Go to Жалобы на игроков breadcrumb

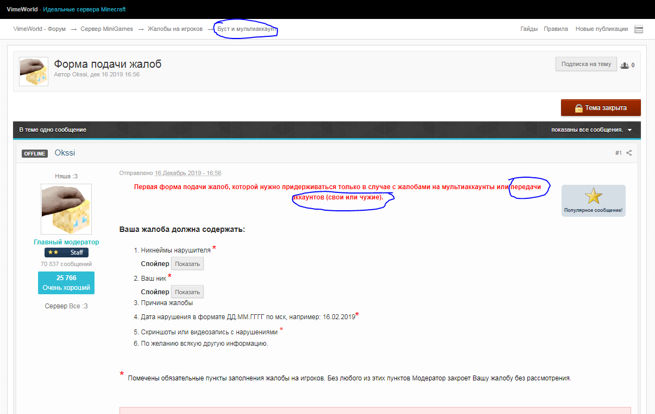tap(175, 29)
